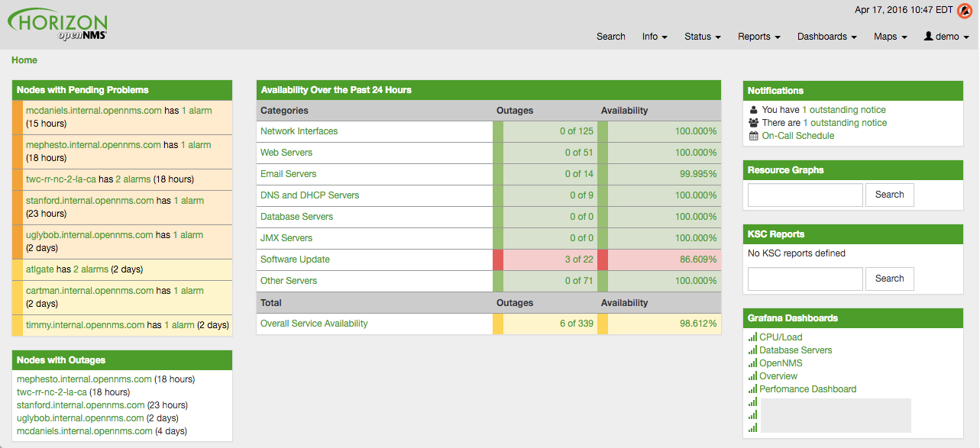
Task: Click the bar-chart icon next to Database Servers
Action: pyautogui.click(x=752, y=350)
